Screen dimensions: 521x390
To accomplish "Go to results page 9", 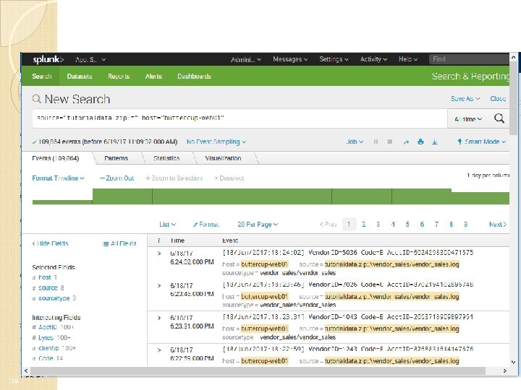I will click(x=466, y=225).
